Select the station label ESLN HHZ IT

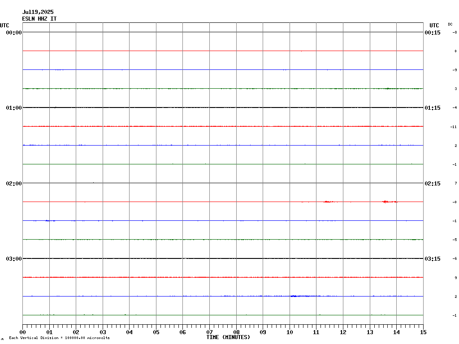pos(39,19)
